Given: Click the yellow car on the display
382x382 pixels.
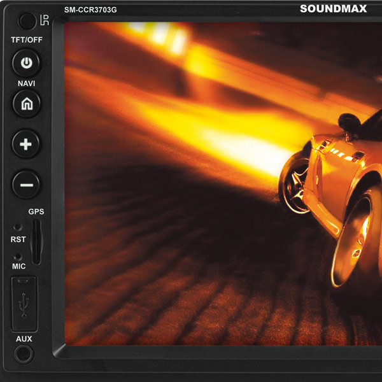Looking at the screenshot, I should coord(344,172).
